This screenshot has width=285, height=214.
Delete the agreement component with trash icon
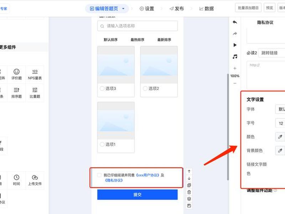189,192
